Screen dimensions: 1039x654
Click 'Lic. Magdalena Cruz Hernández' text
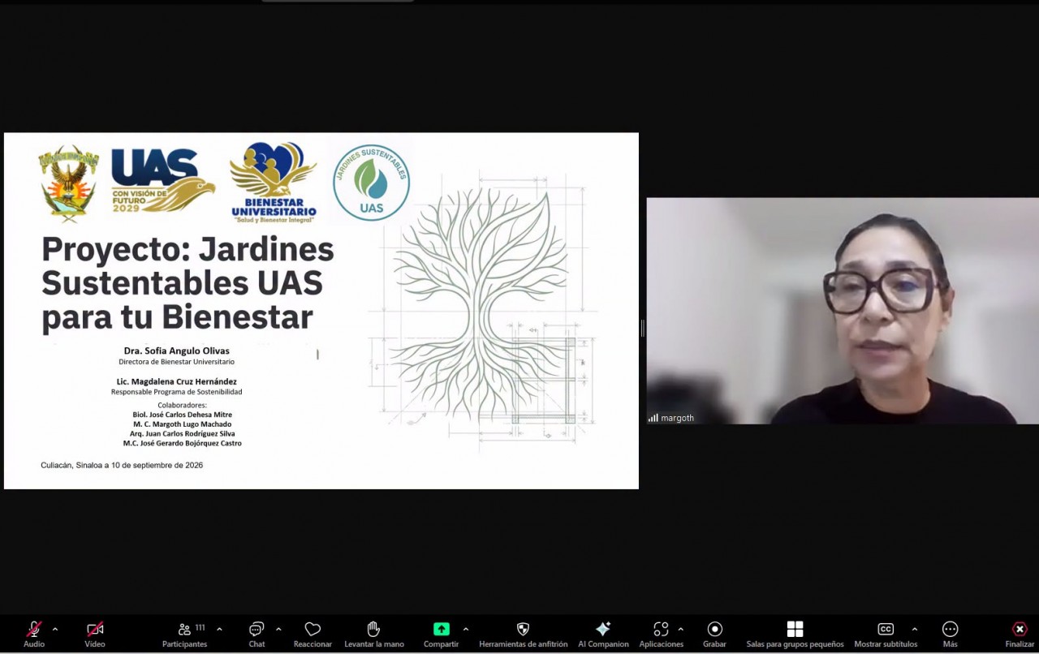point(176,381)
